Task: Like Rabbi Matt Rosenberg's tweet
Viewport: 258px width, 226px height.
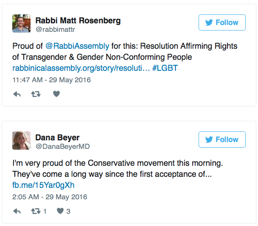Action: click(56, 94)
